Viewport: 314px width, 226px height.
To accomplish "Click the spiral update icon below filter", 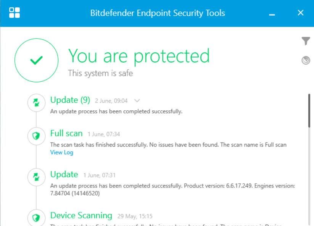I will pos(306,60).
